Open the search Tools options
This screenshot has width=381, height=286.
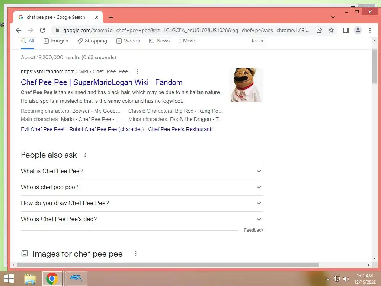pyautogui.click(x=257, y=41)
